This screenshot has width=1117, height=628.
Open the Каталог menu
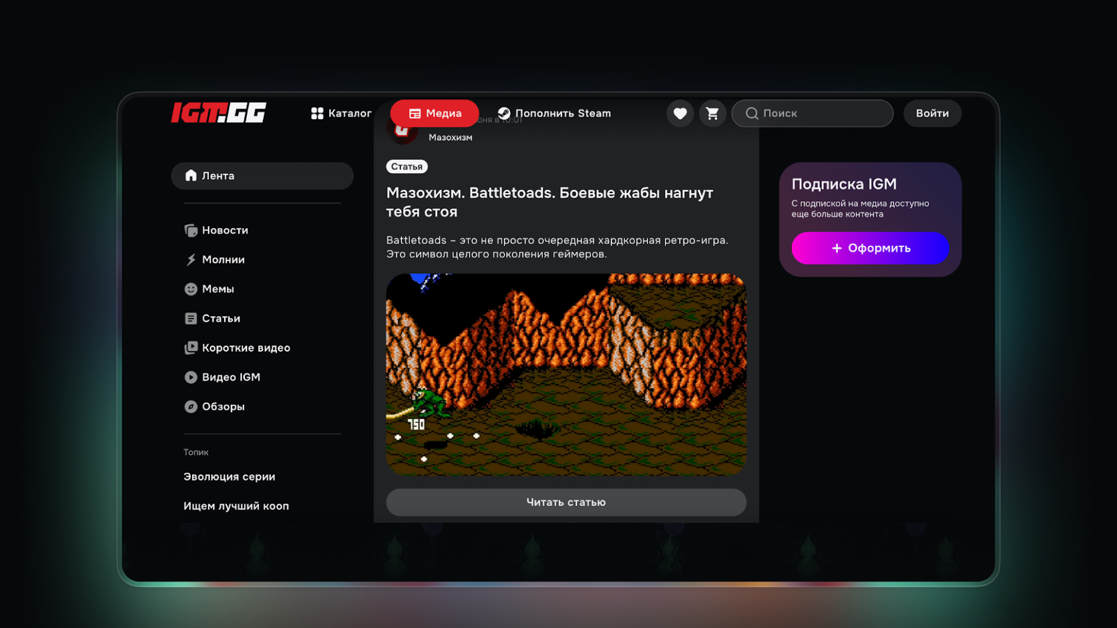(x=341, y=113)
